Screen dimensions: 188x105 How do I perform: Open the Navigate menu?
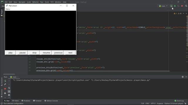tap(22, 2)
